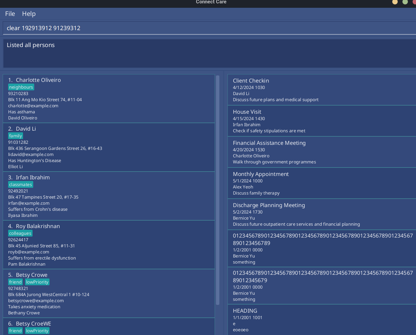This screenshot has height=335, width=416.
Task: Click address Blk 45 Aljunied Street 85
Action: [x=41, y=246]
